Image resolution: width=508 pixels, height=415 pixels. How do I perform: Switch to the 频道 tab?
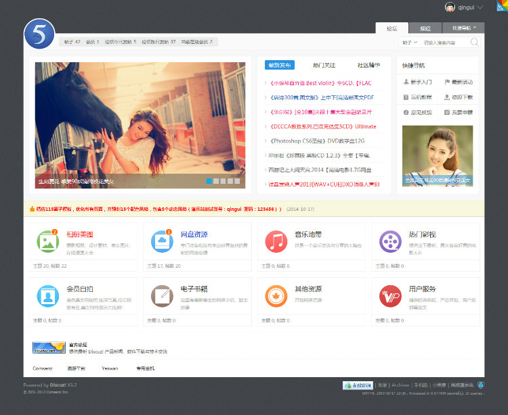pos(425,28)
